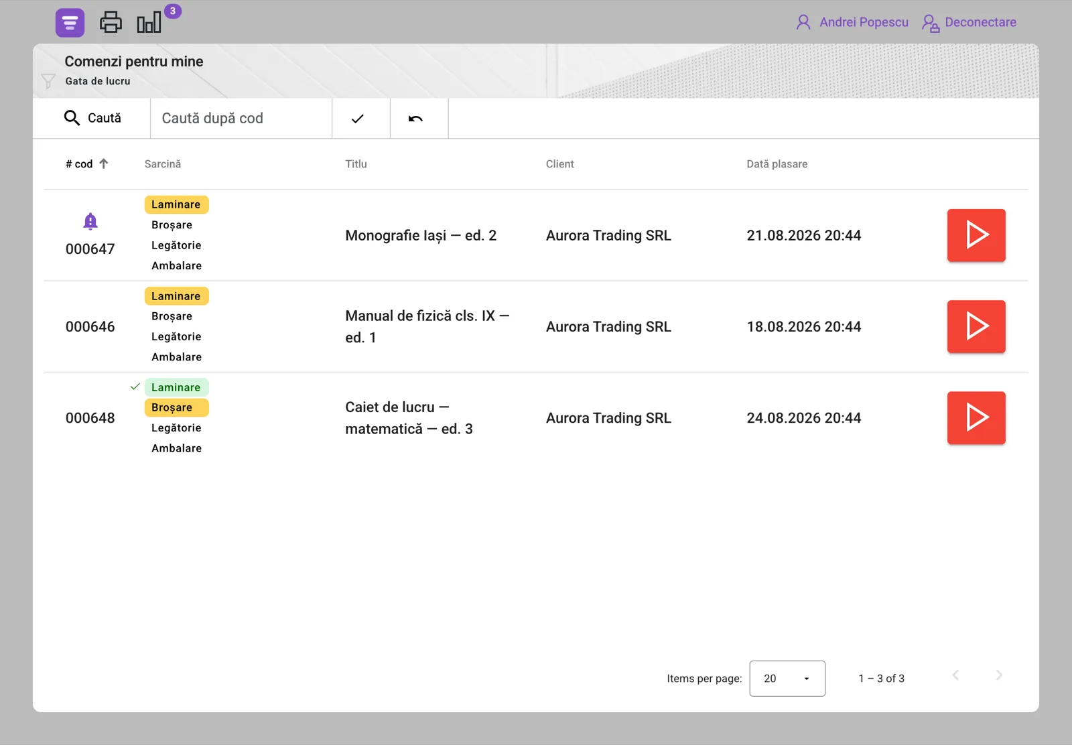Start order 000648 with play button
Image resolution: width=1072 pixels, height=745 pixels.
(976, 417)
